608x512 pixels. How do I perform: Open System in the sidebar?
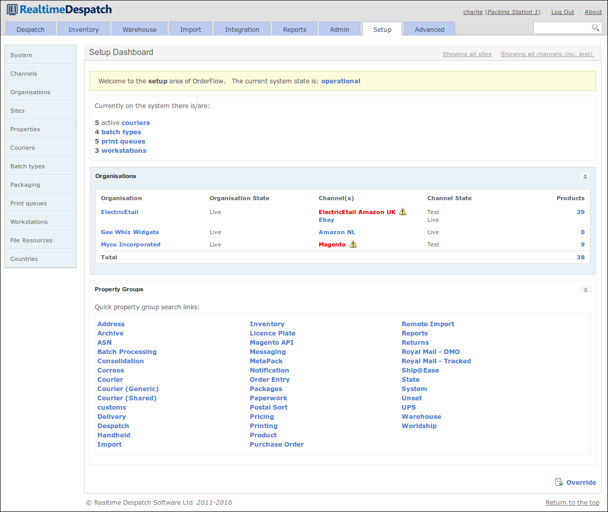(x=41, y=55)
